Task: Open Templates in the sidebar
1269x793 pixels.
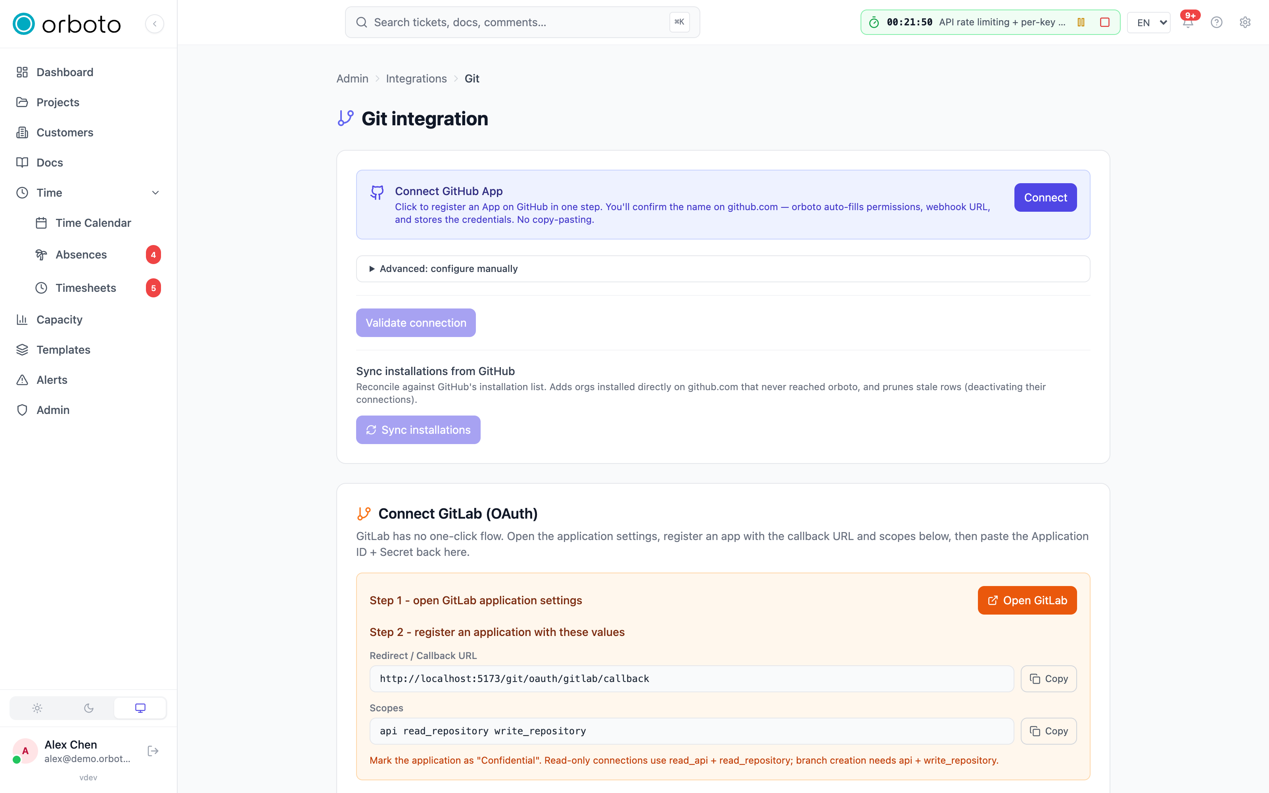Action: pos(88,350)
